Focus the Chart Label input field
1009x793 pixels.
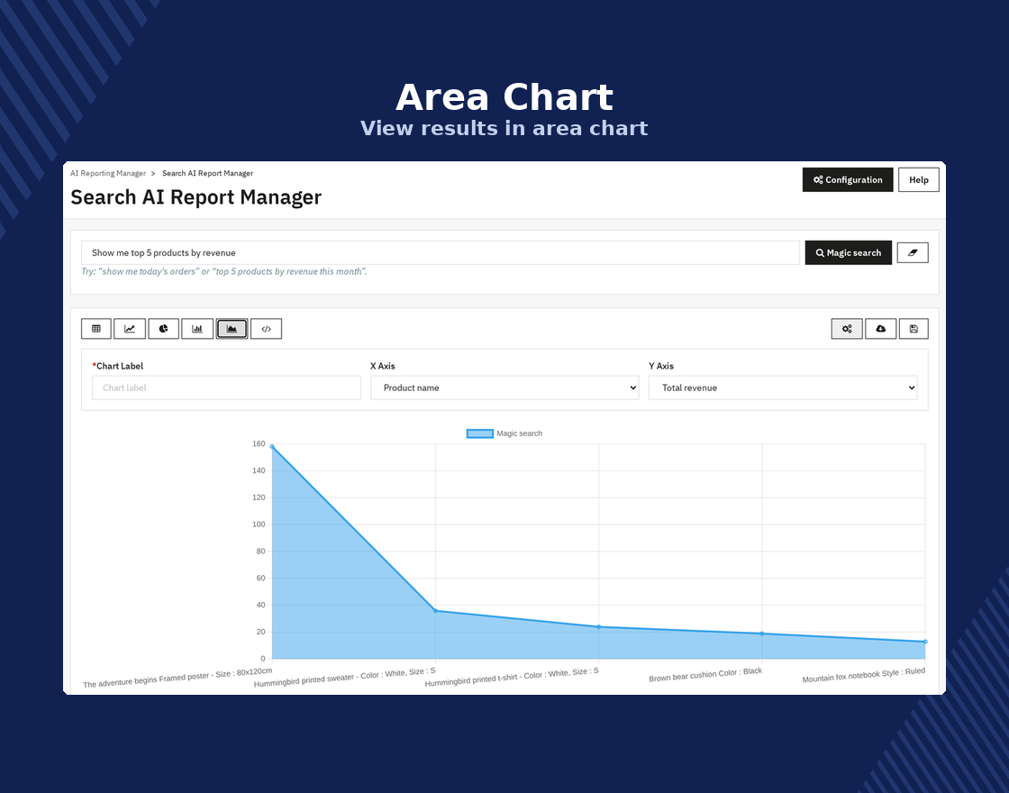pos(226,387)
